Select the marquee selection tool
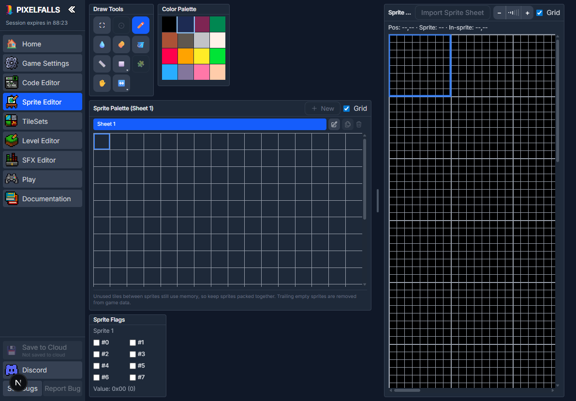The image size is (576, 401). pyautogui.click(x=102, y=25)
